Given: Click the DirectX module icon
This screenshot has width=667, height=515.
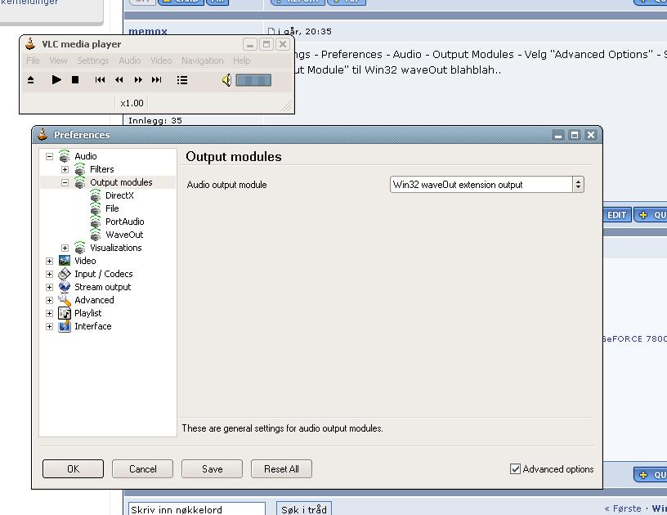Looking at the screenshot, I should point(96,195).
